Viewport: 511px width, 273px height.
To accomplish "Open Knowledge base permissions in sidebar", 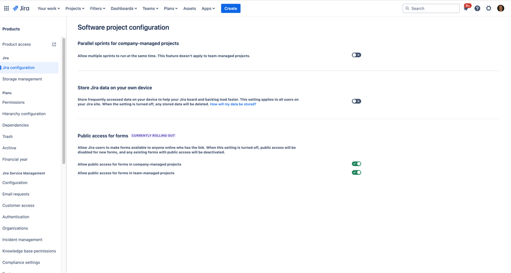I will point(29,251).
